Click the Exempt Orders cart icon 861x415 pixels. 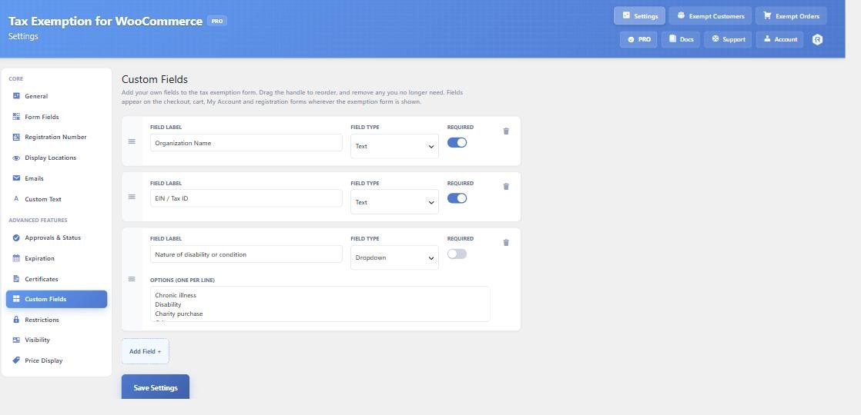[767, 15]
